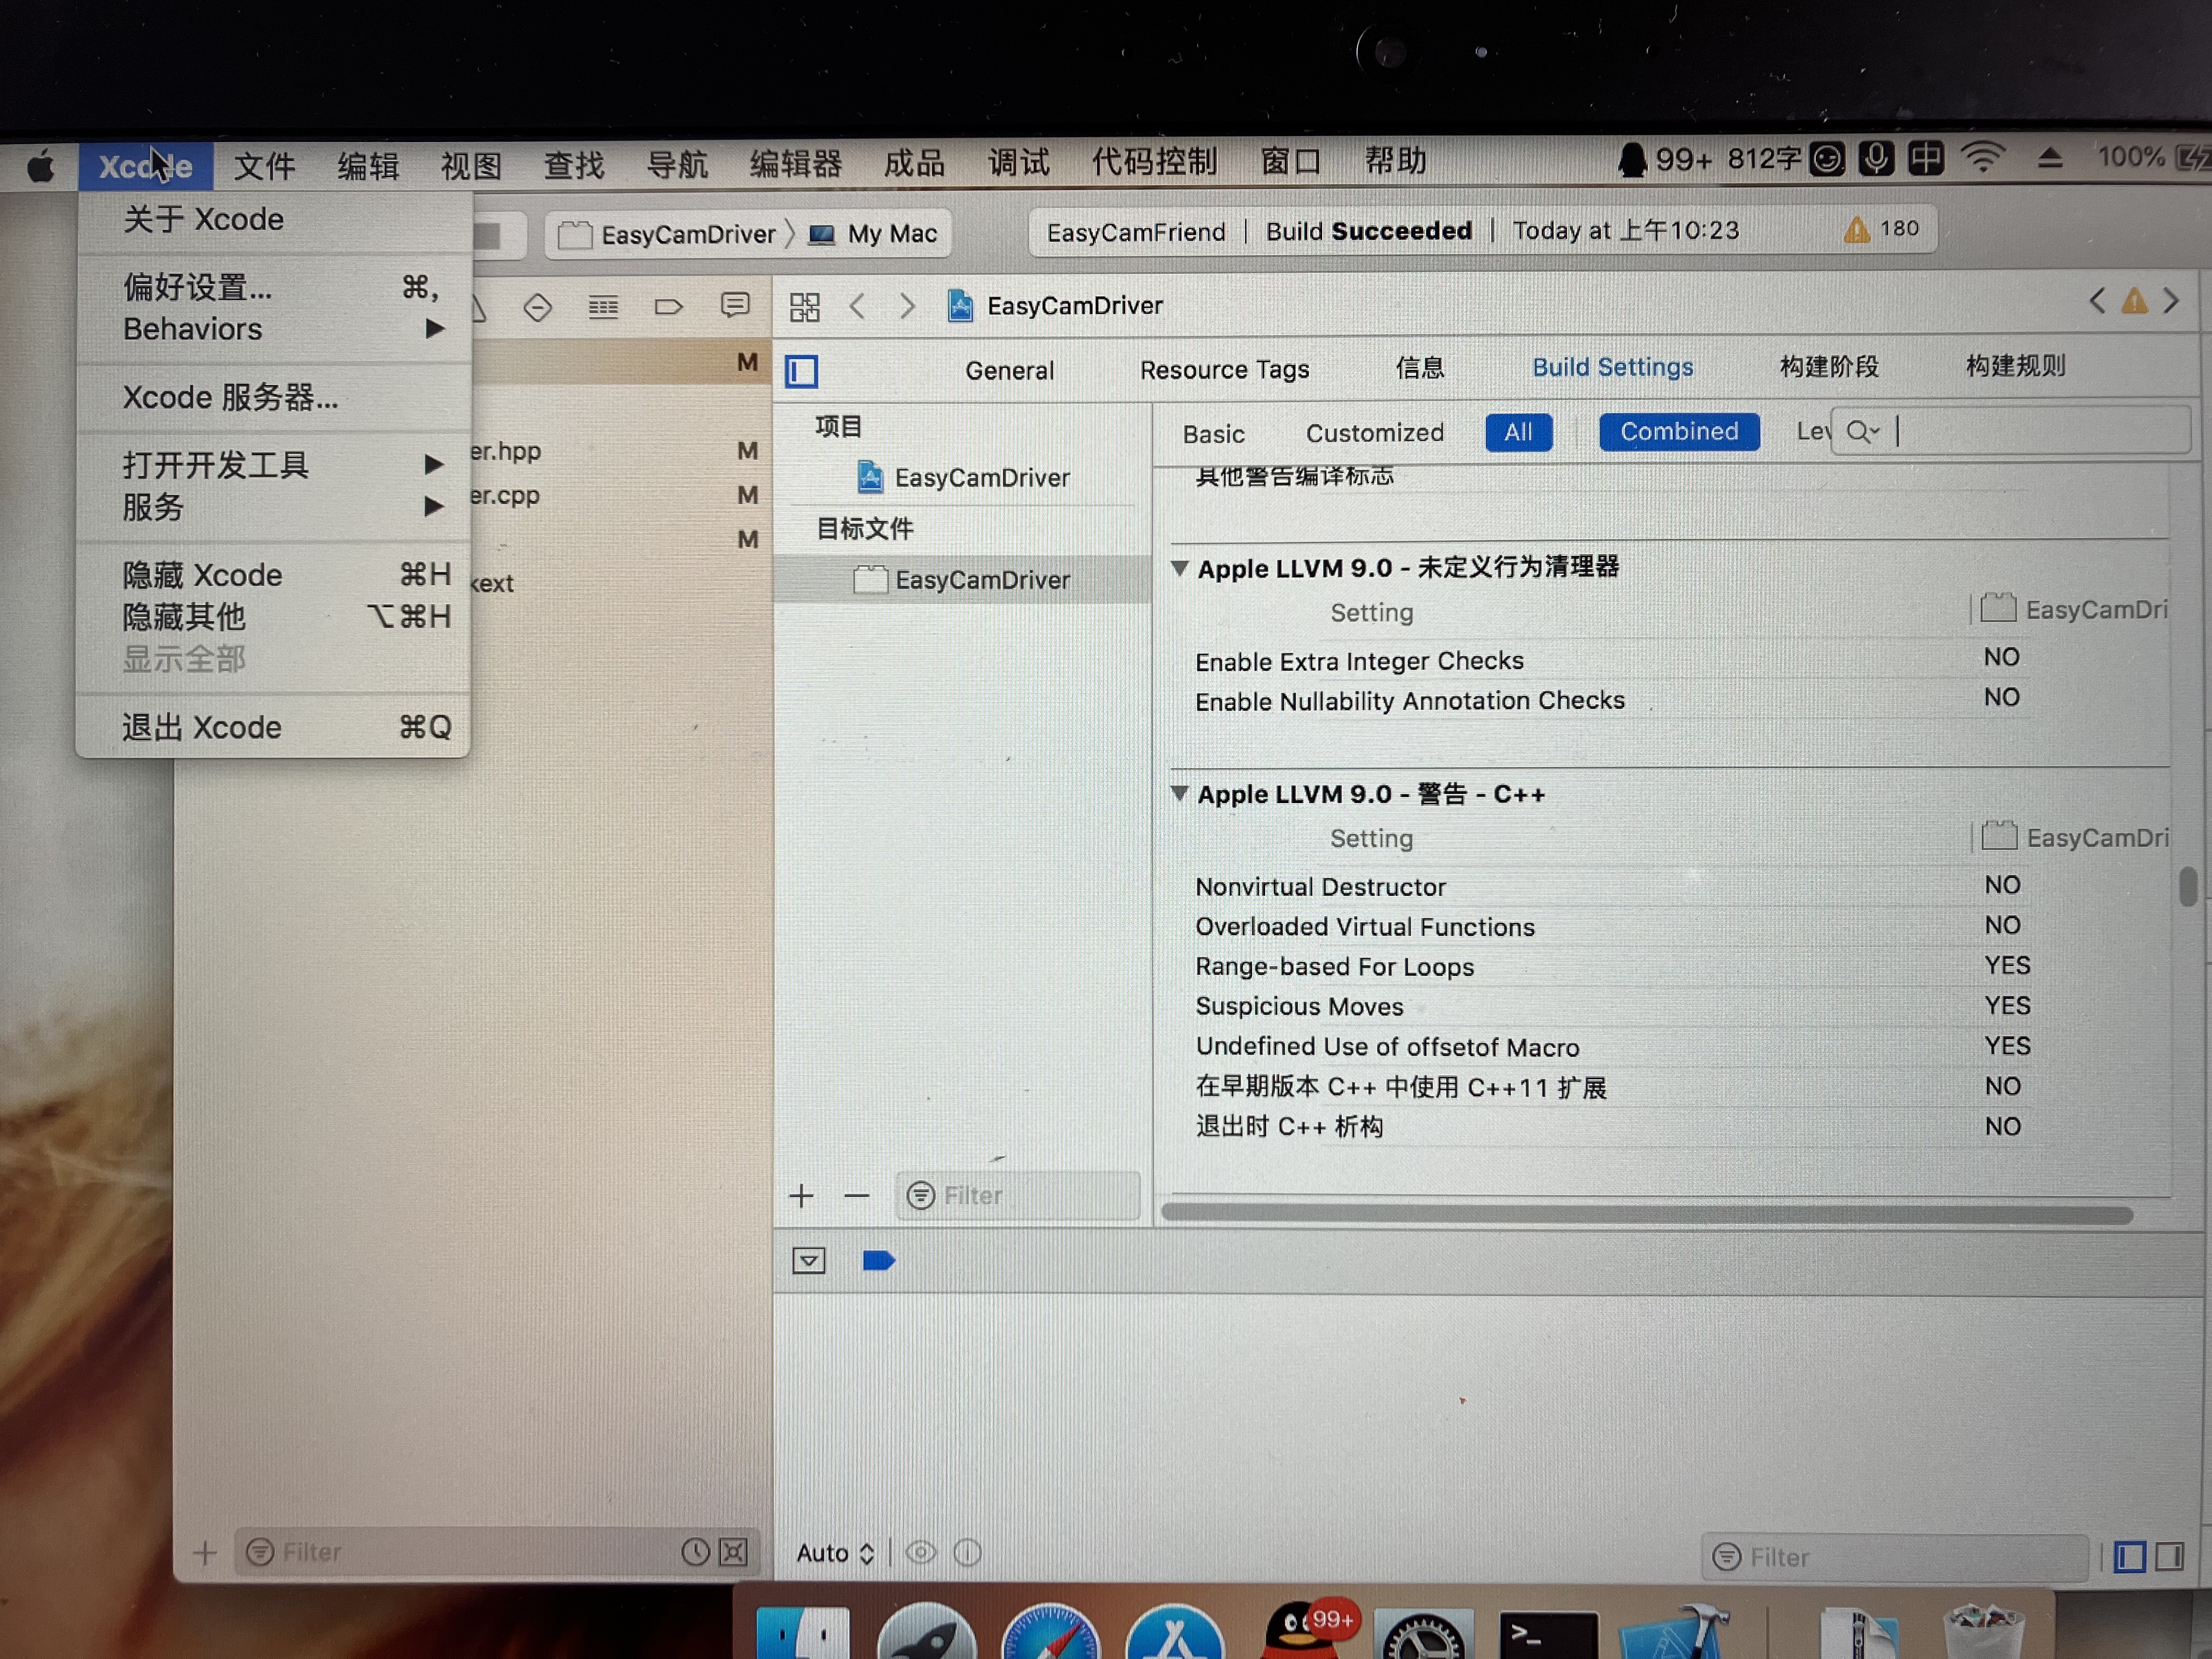Jump to next issue arrow

click(2171, 301)
